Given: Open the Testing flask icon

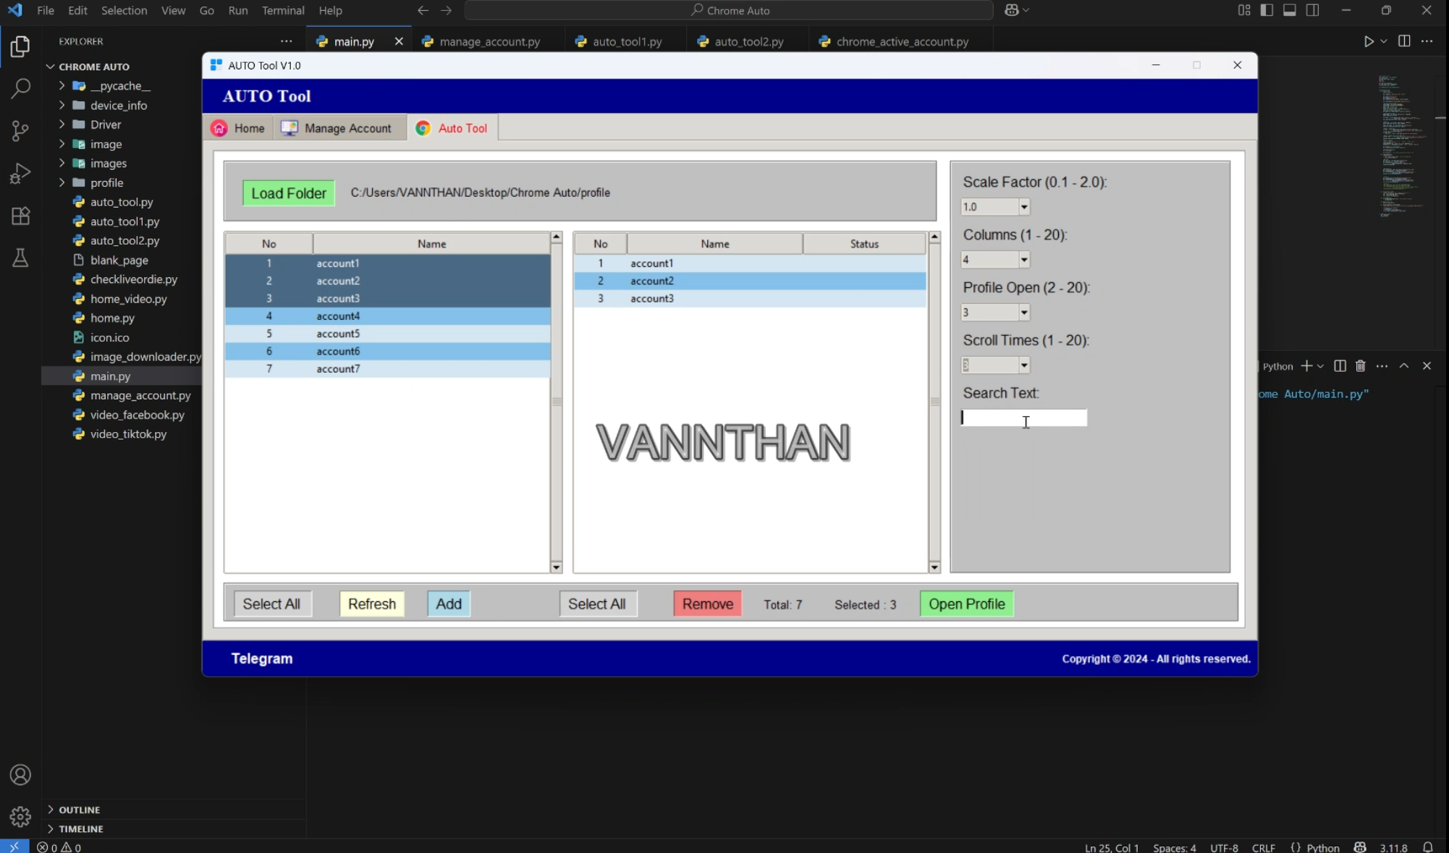Looking at the screenshot, I should tap(20, 258).
